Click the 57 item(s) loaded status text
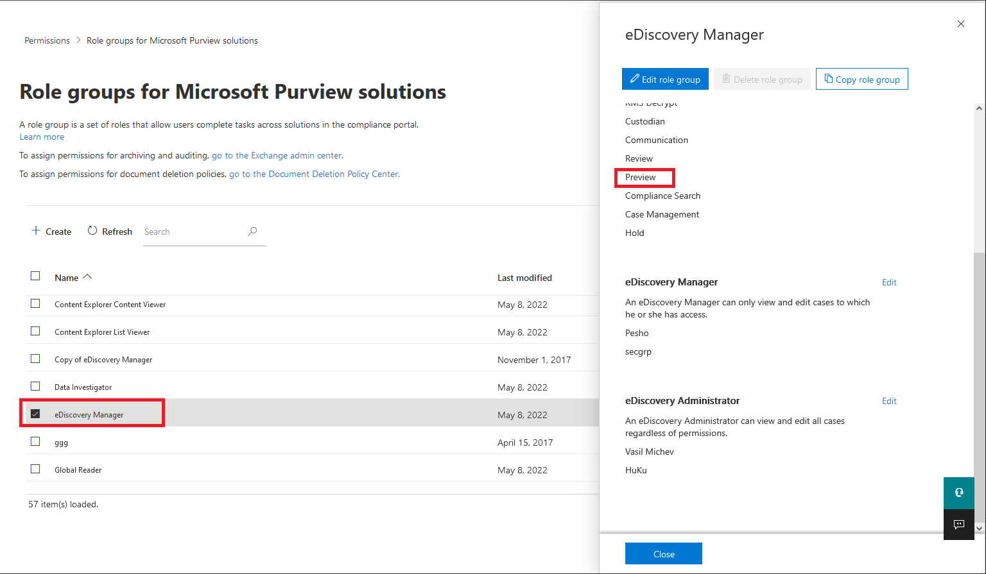The height and width of the screenshot is (574, 986). 63,504
